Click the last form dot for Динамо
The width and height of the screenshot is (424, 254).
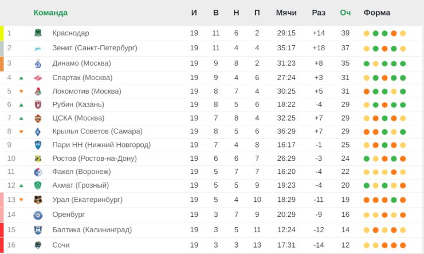[x=403, y=64]
